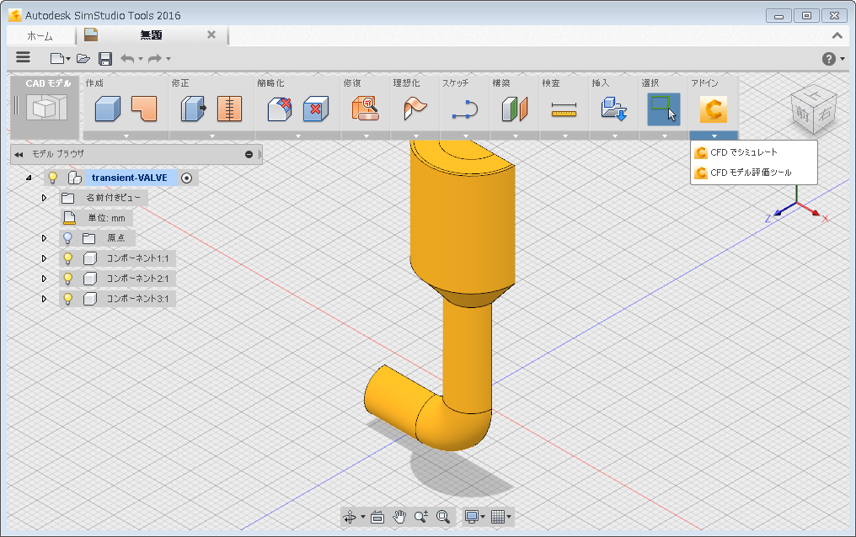The width and height of the screenshot is (856, 537).
Task: Select the remove-fillet icon under 簡略化
Action: tap(280, 109)
